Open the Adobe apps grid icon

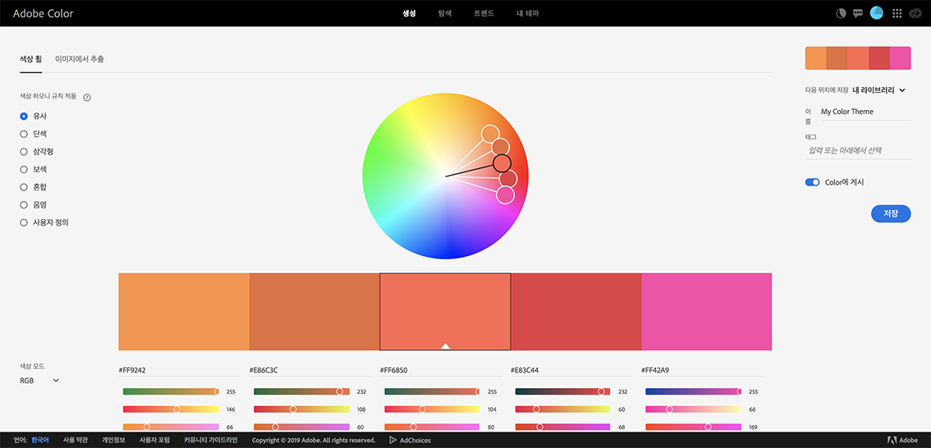click(897, 13)
